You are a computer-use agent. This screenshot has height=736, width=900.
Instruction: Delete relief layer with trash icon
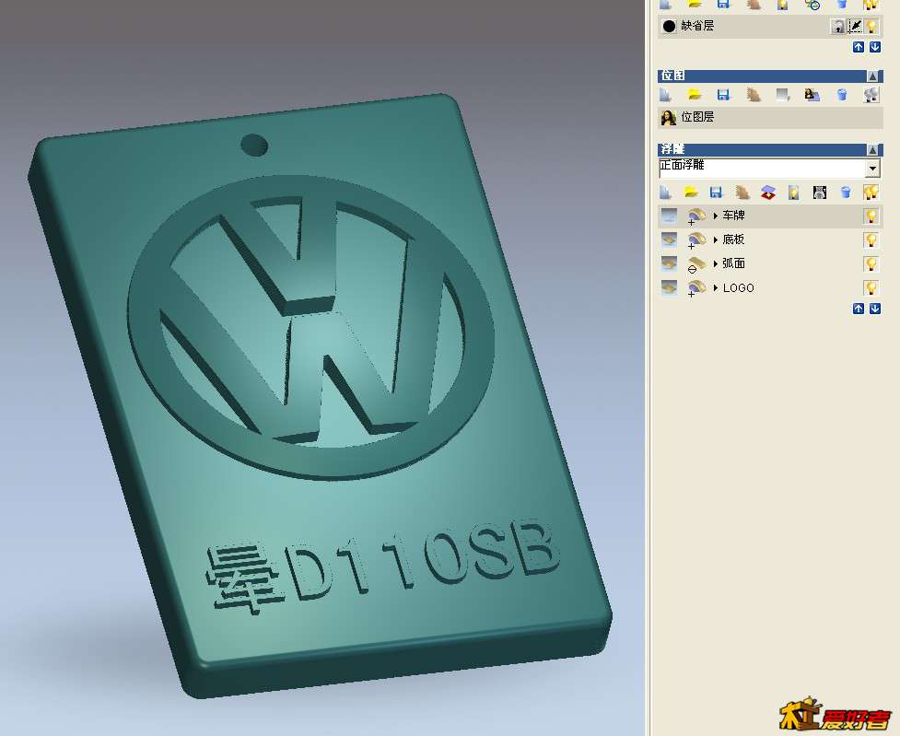tap(846, 193)
